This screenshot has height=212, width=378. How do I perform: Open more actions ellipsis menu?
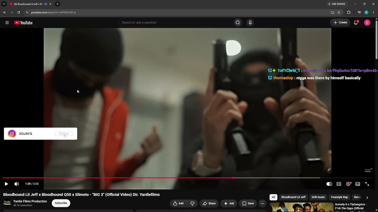(x=262, y=203)
